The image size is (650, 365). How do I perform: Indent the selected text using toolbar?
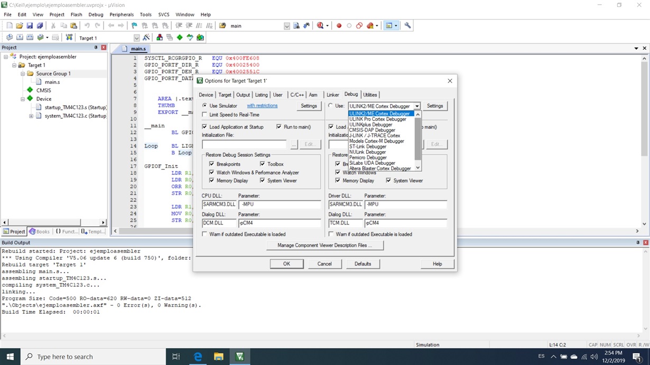179,25
